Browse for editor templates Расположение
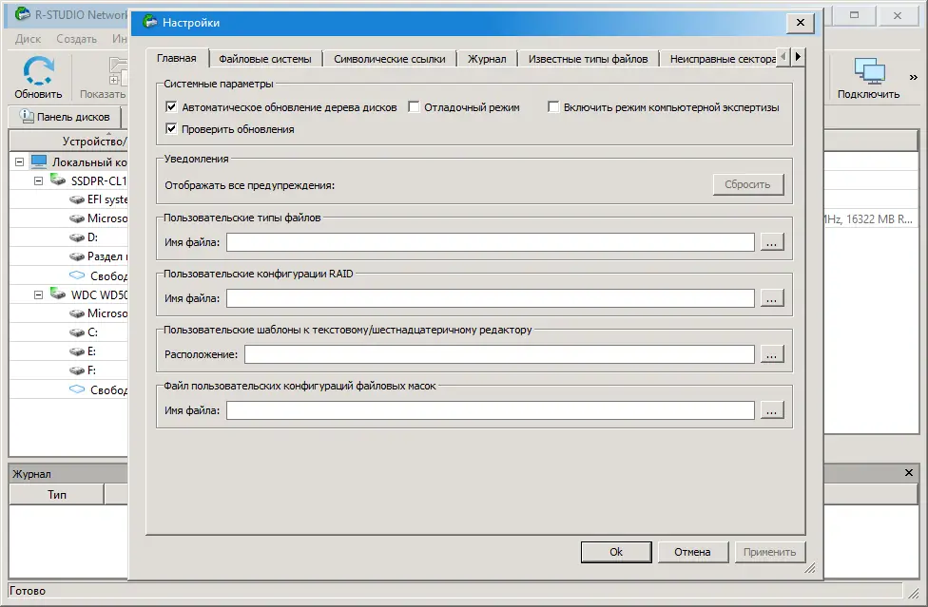 772,354
